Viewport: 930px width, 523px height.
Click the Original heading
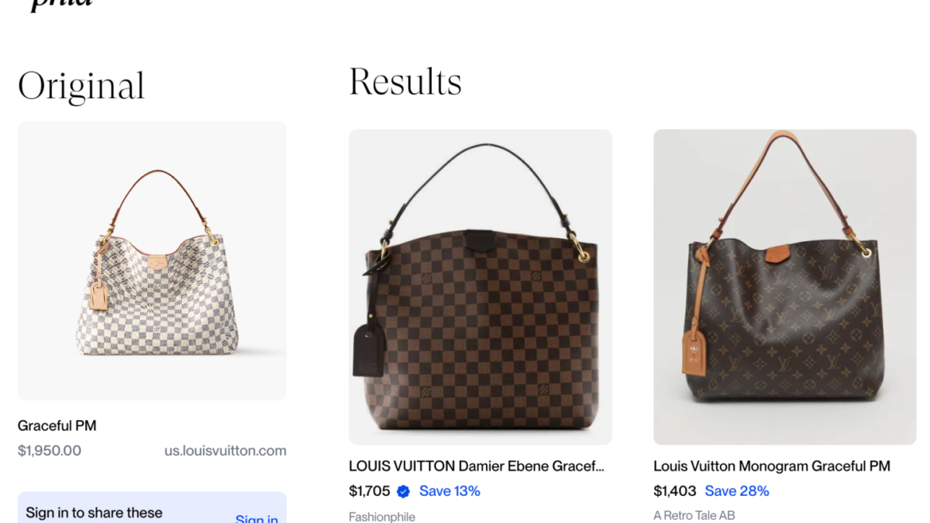[x=81, y=85]
